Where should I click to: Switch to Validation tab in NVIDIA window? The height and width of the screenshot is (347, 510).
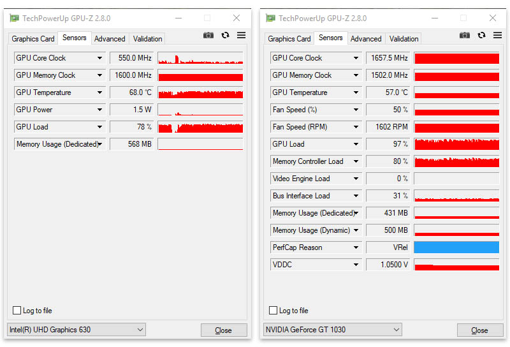click(x=404, y=39)
